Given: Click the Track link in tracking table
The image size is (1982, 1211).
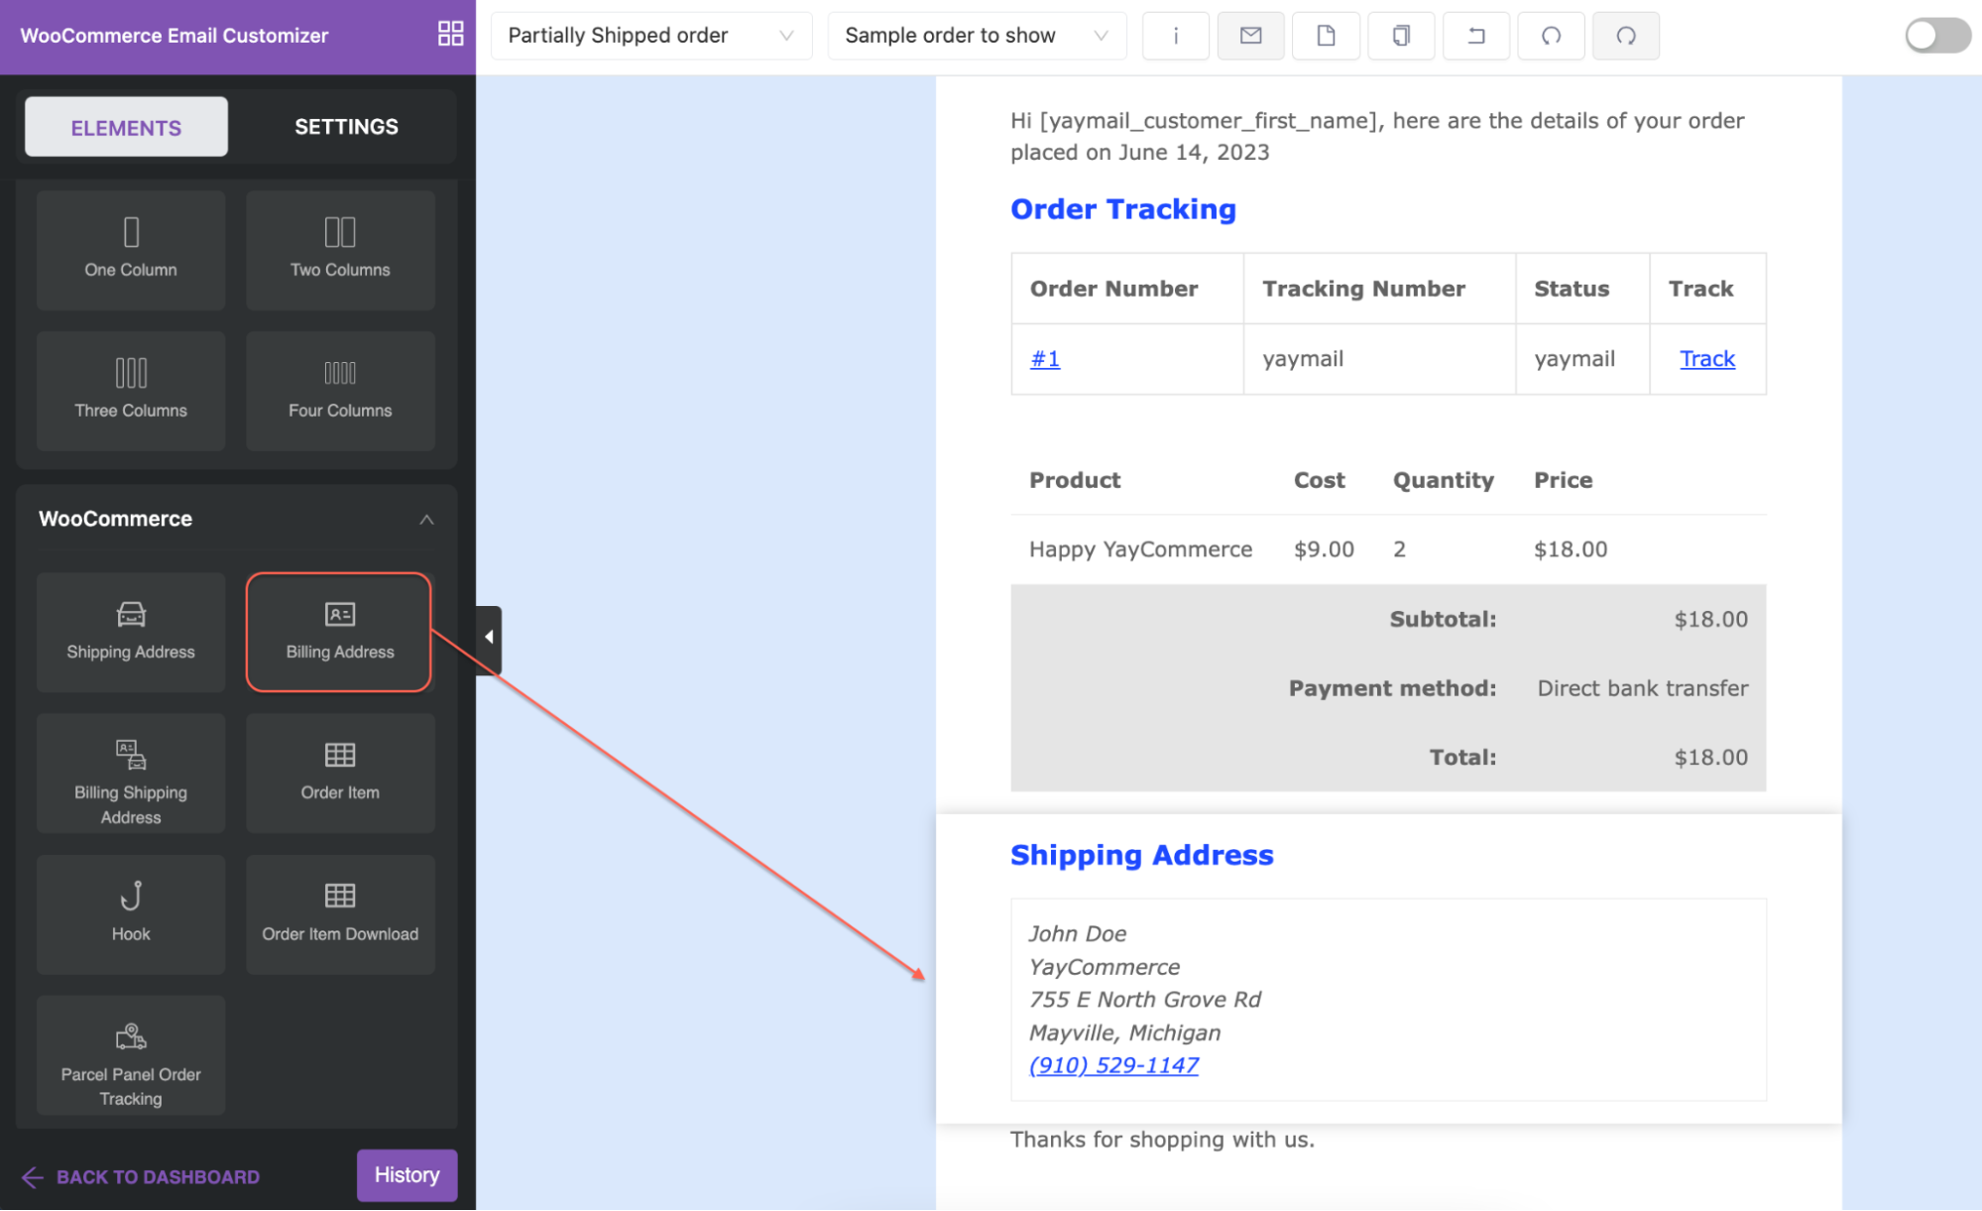Looking at the screenshot, I should (1706, 359).
